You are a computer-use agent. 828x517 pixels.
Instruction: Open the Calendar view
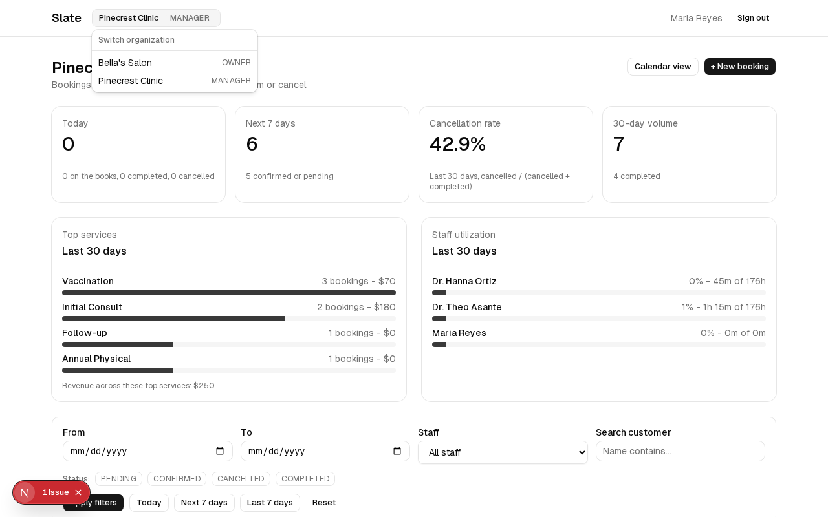tap(662, 67)
